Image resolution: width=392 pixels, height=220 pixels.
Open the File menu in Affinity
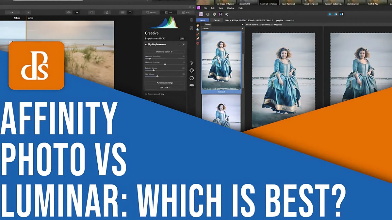point(206,7)
